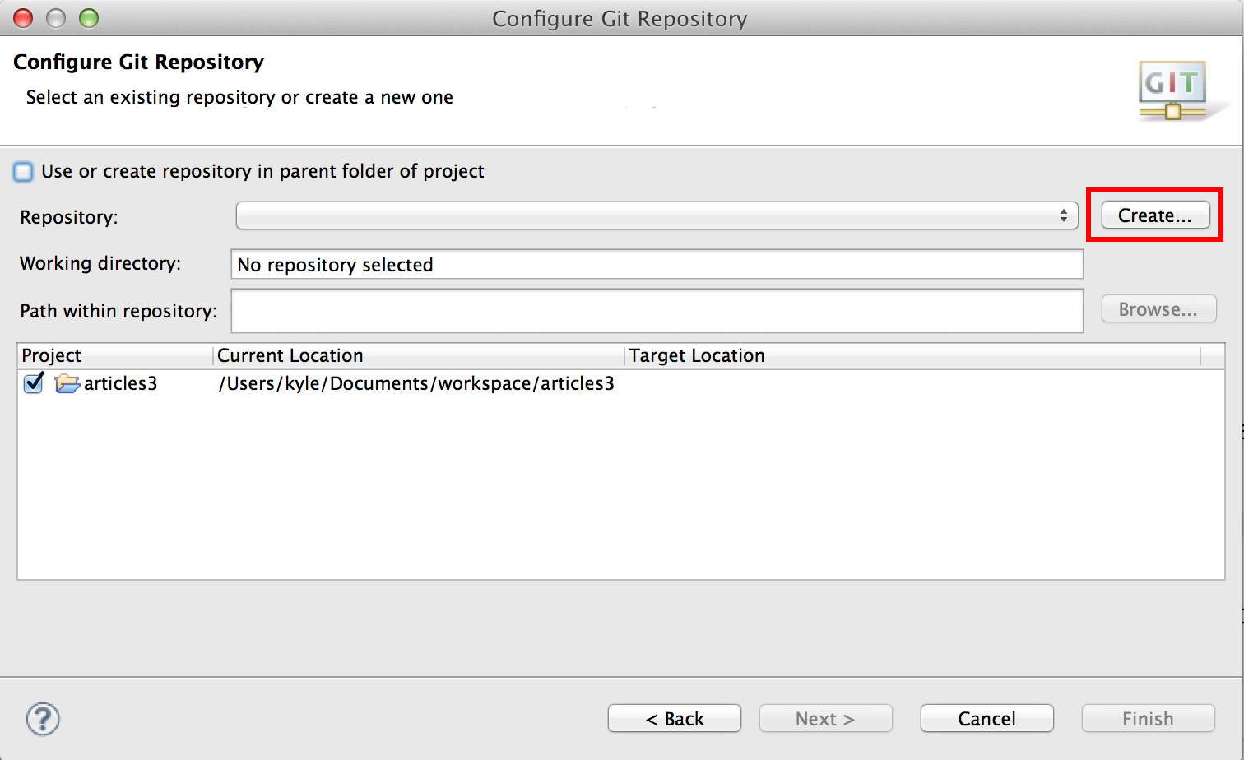Click the Finish button
The image size is (1244, 760).
(1148, 719)
